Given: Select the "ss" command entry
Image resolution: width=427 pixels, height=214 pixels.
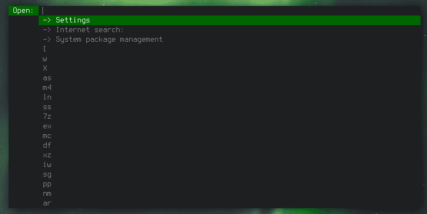Looking at the screenshot, I should pos(230,107).
